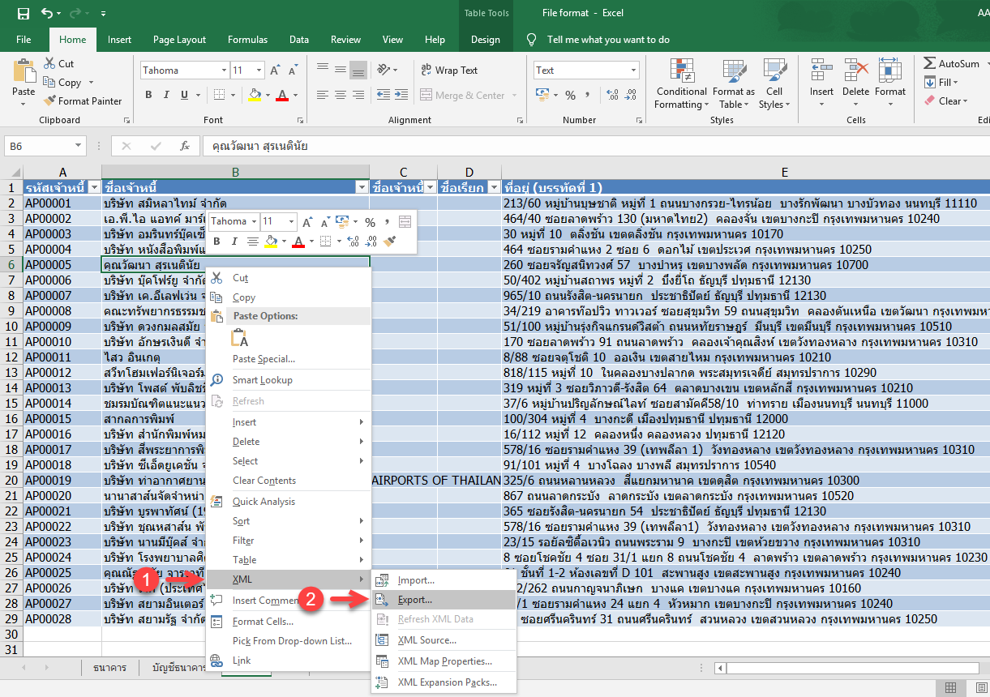990x697 pixels.
Task: Click the Undo arrow in quick access toolbar
Action: (x=47, y=13)
